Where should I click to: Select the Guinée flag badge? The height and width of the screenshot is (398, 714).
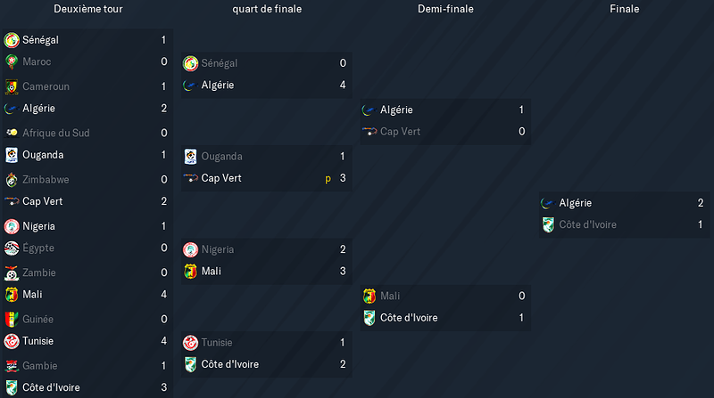click(x=12, y=320)
